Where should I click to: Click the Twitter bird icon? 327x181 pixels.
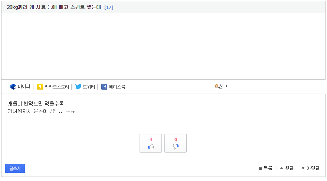[78, 87]
